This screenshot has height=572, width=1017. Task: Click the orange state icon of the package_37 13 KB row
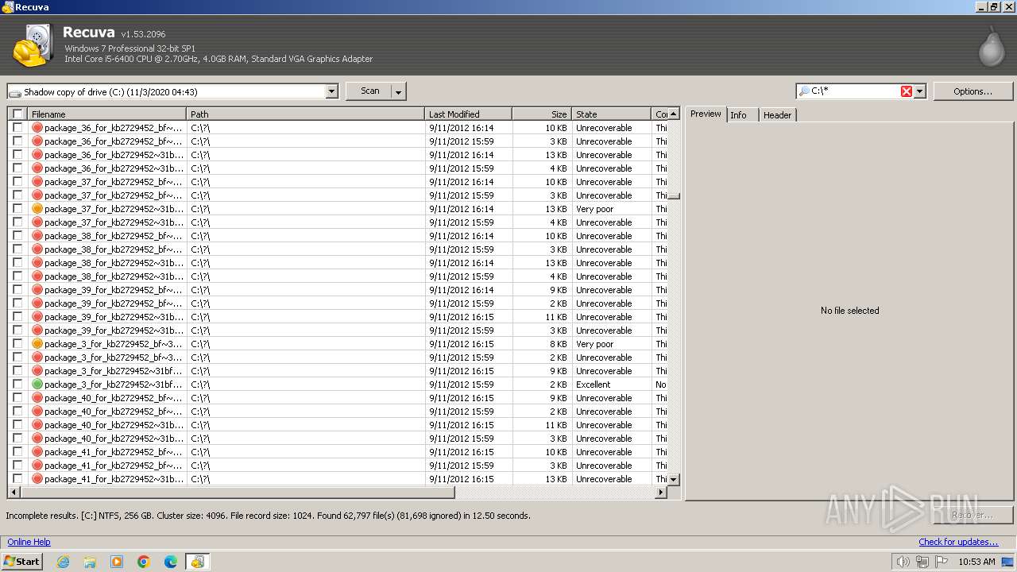click(x=37, y=209)
